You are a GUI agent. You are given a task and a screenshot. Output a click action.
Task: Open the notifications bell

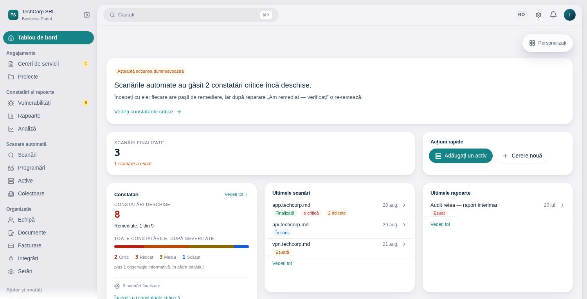[x=553, y=15]
